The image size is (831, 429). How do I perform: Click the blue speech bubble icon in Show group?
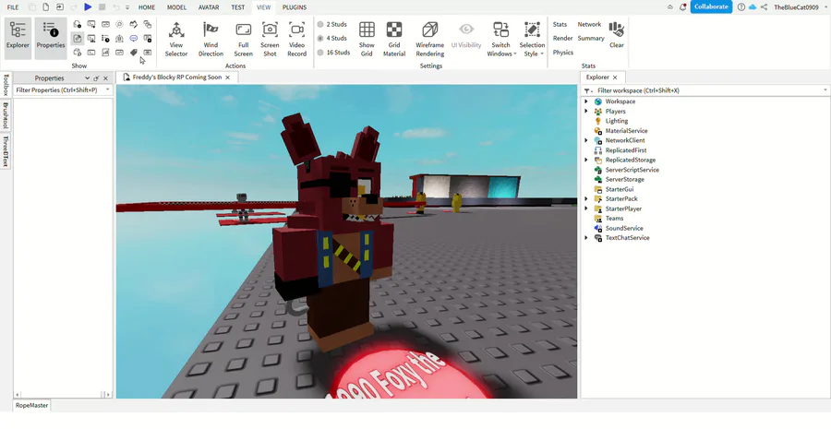tap(134, 38)
